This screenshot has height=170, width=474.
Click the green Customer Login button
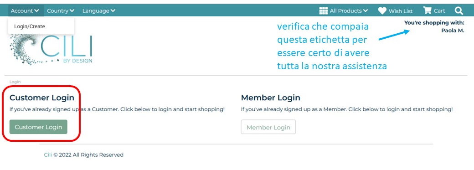pyautogui.click(x=38, y=127)
